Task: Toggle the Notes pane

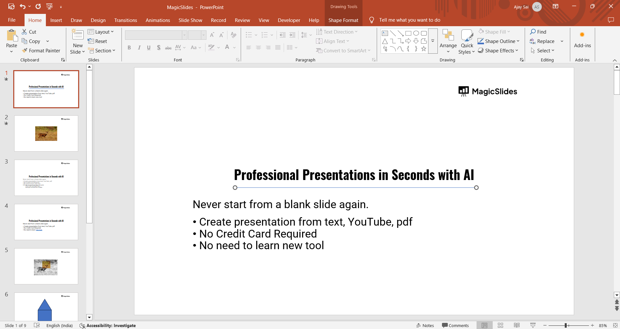Action: [x=425, y=325]
